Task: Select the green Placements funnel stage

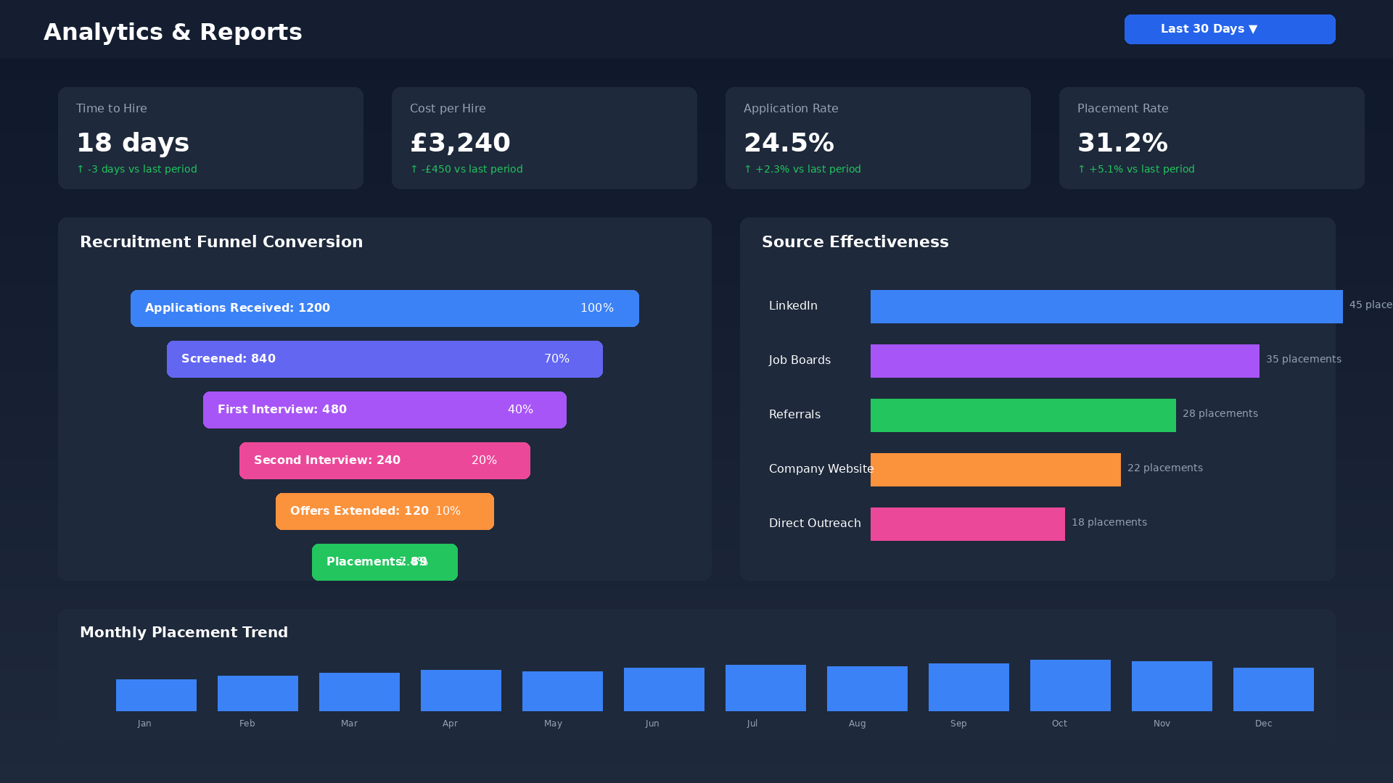Action: pyautogui.click(x=385, y=562)
